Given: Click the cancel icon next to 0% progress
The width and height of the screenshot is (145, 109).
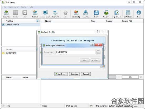Looking at the screenshot, I should click(x=141, y=77).
